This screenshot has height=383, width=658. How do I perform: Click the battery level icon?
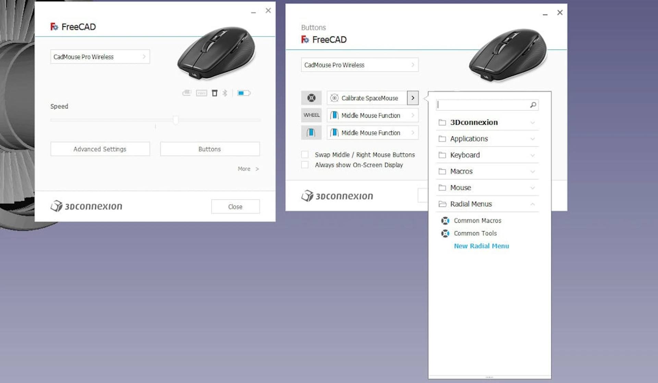coord(244,93)
